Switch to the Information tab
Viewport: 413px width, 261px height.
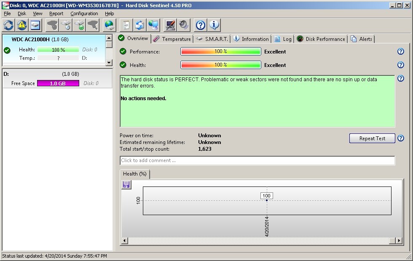pos(251,39)
